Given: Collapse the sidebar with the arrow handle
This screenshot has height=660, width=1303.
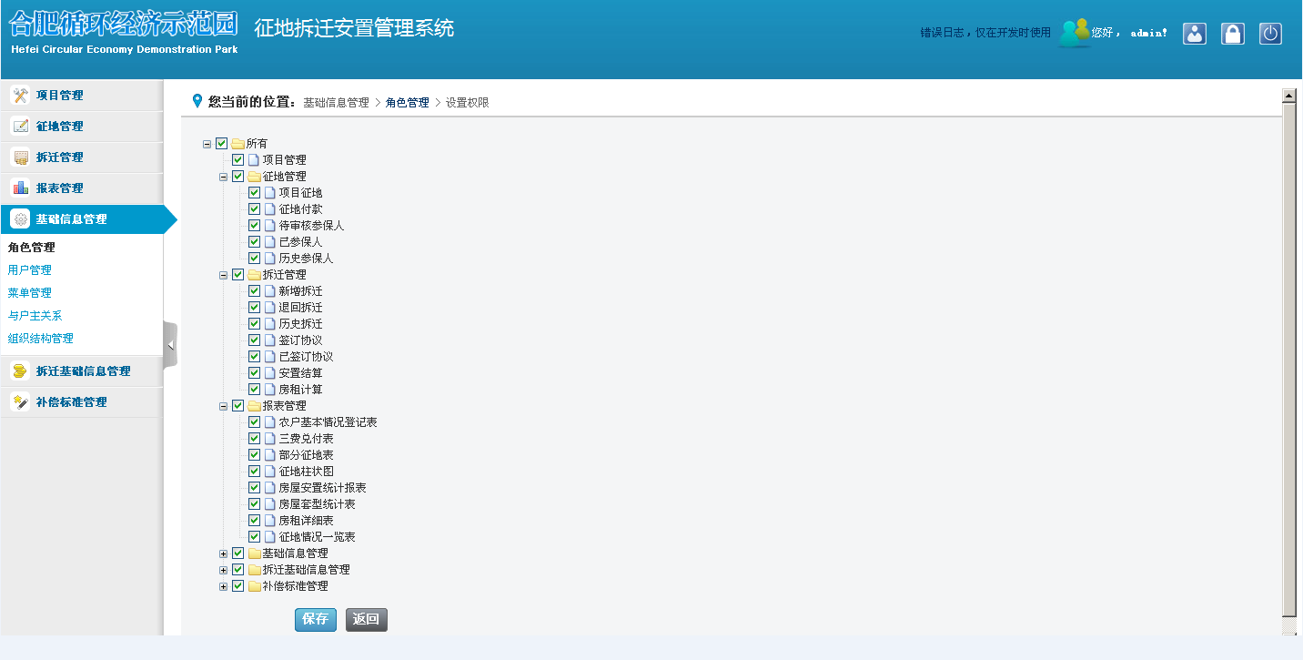Looking at the screenshot, I should click(170, 345).
